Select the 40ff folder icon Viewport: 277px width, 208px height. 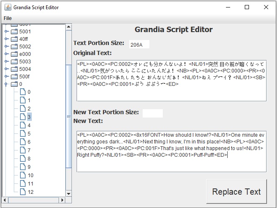(14, 39)
